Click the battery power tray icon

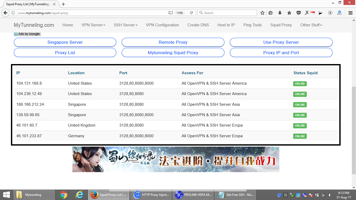(317, 195)
